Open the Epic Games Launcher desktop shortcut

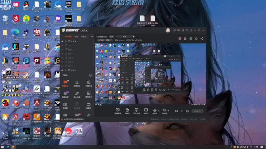click(x=68, y=6)
